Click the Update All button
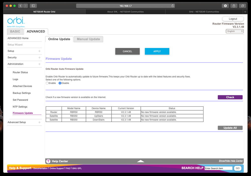 230,128
